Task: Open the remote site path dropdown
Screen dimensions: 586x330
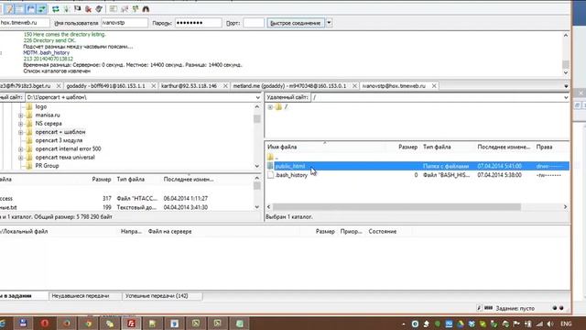Action: point(566,98)
